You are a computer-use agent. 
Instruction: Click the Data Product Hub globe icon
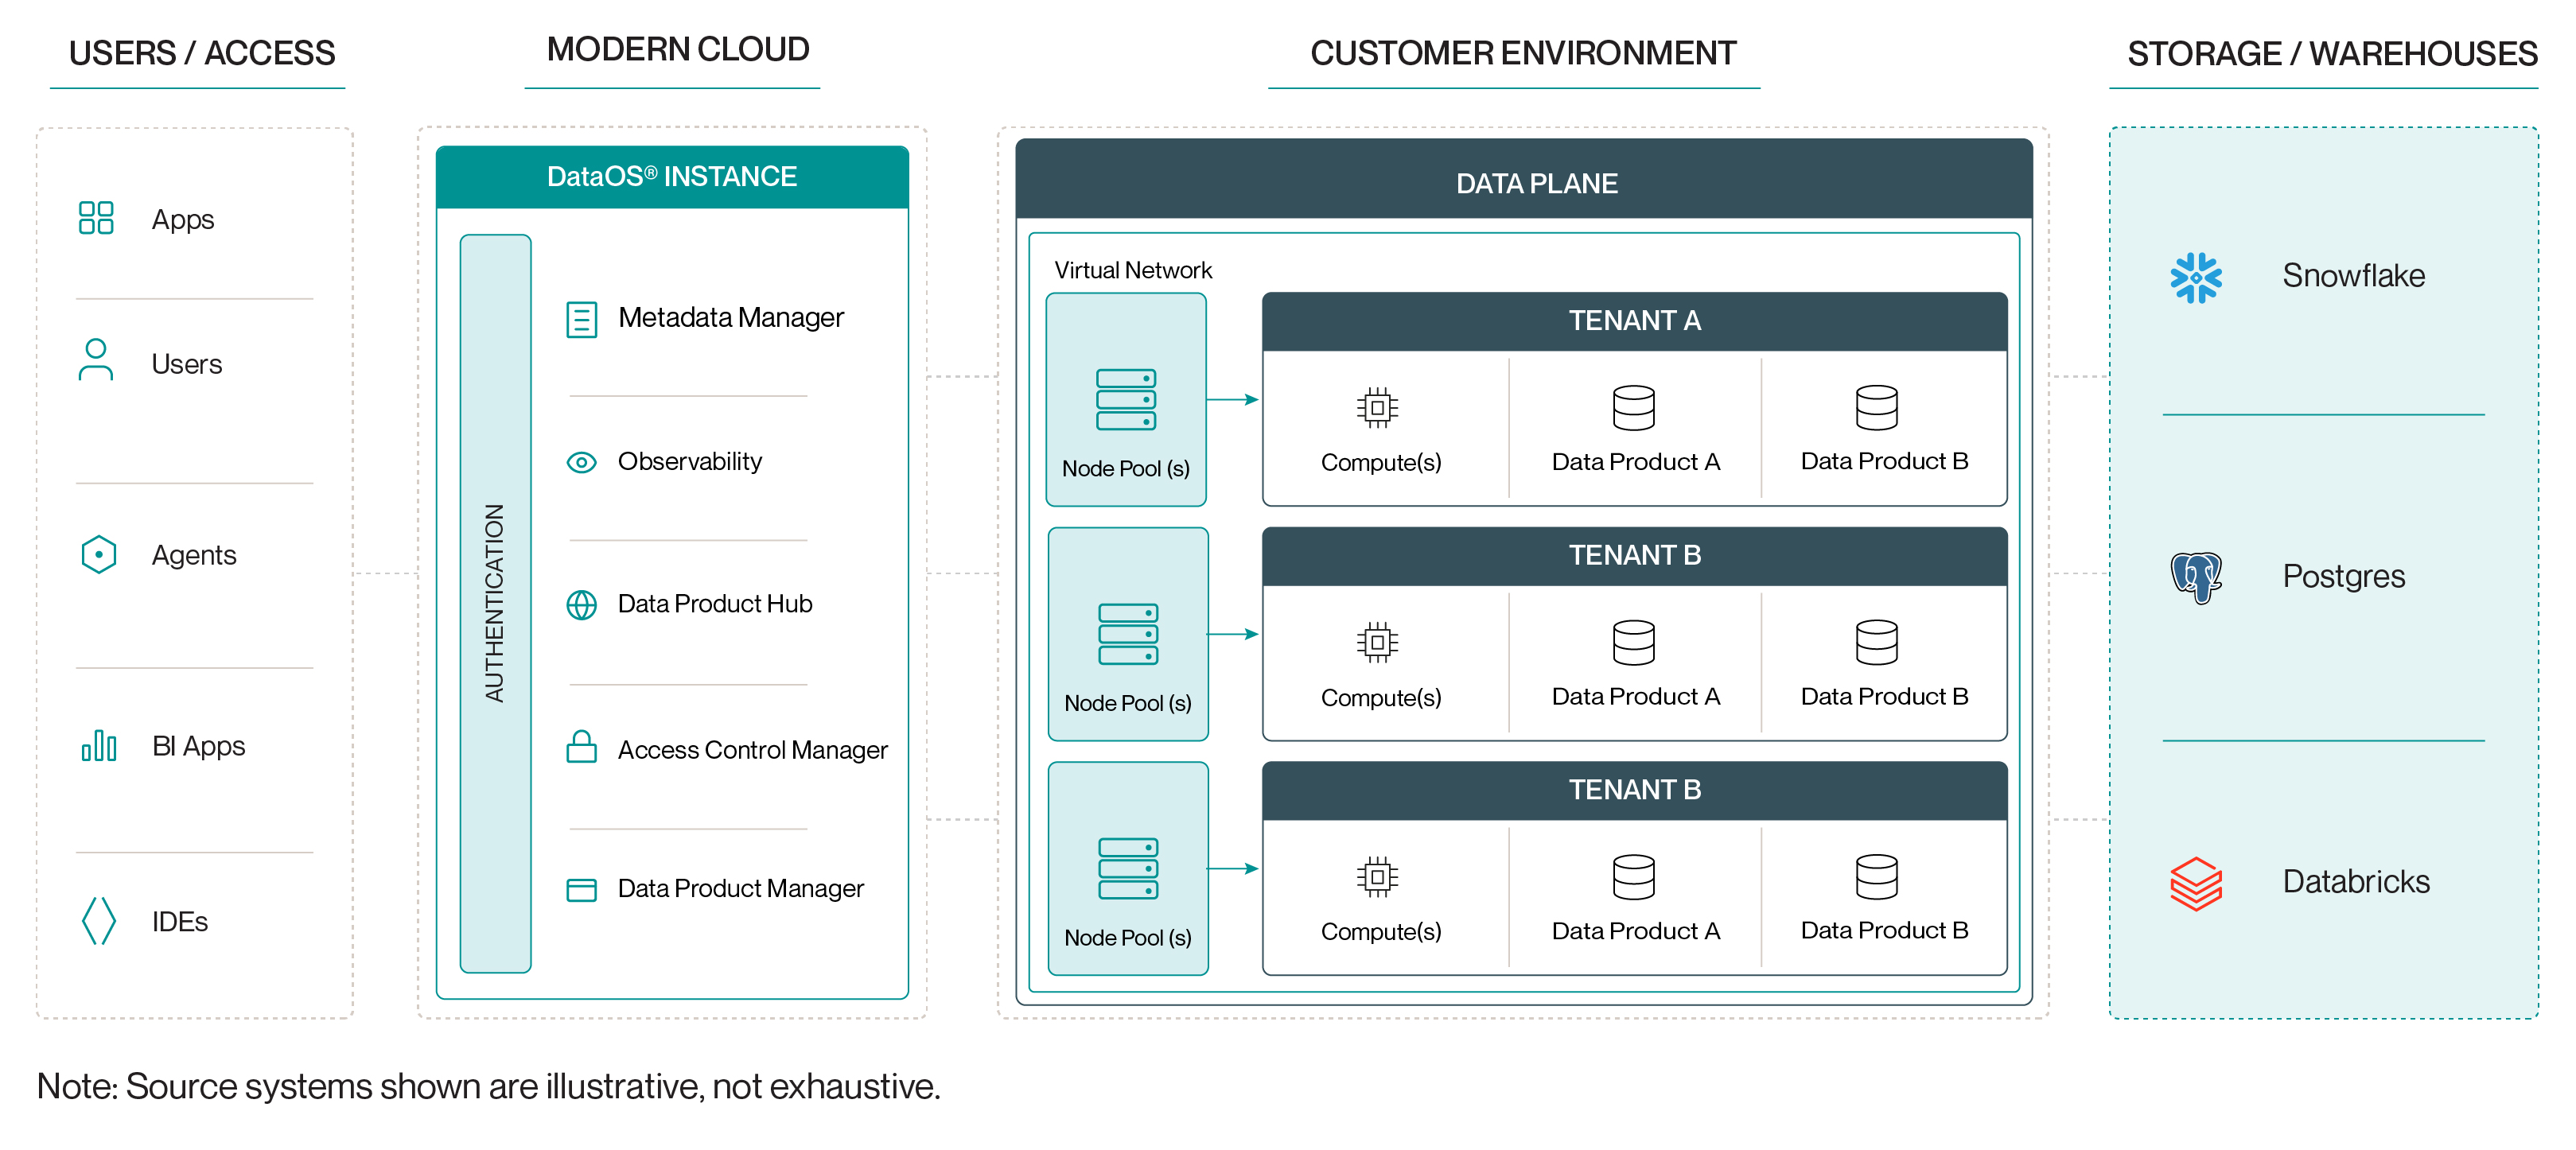(x=581, y=605)
